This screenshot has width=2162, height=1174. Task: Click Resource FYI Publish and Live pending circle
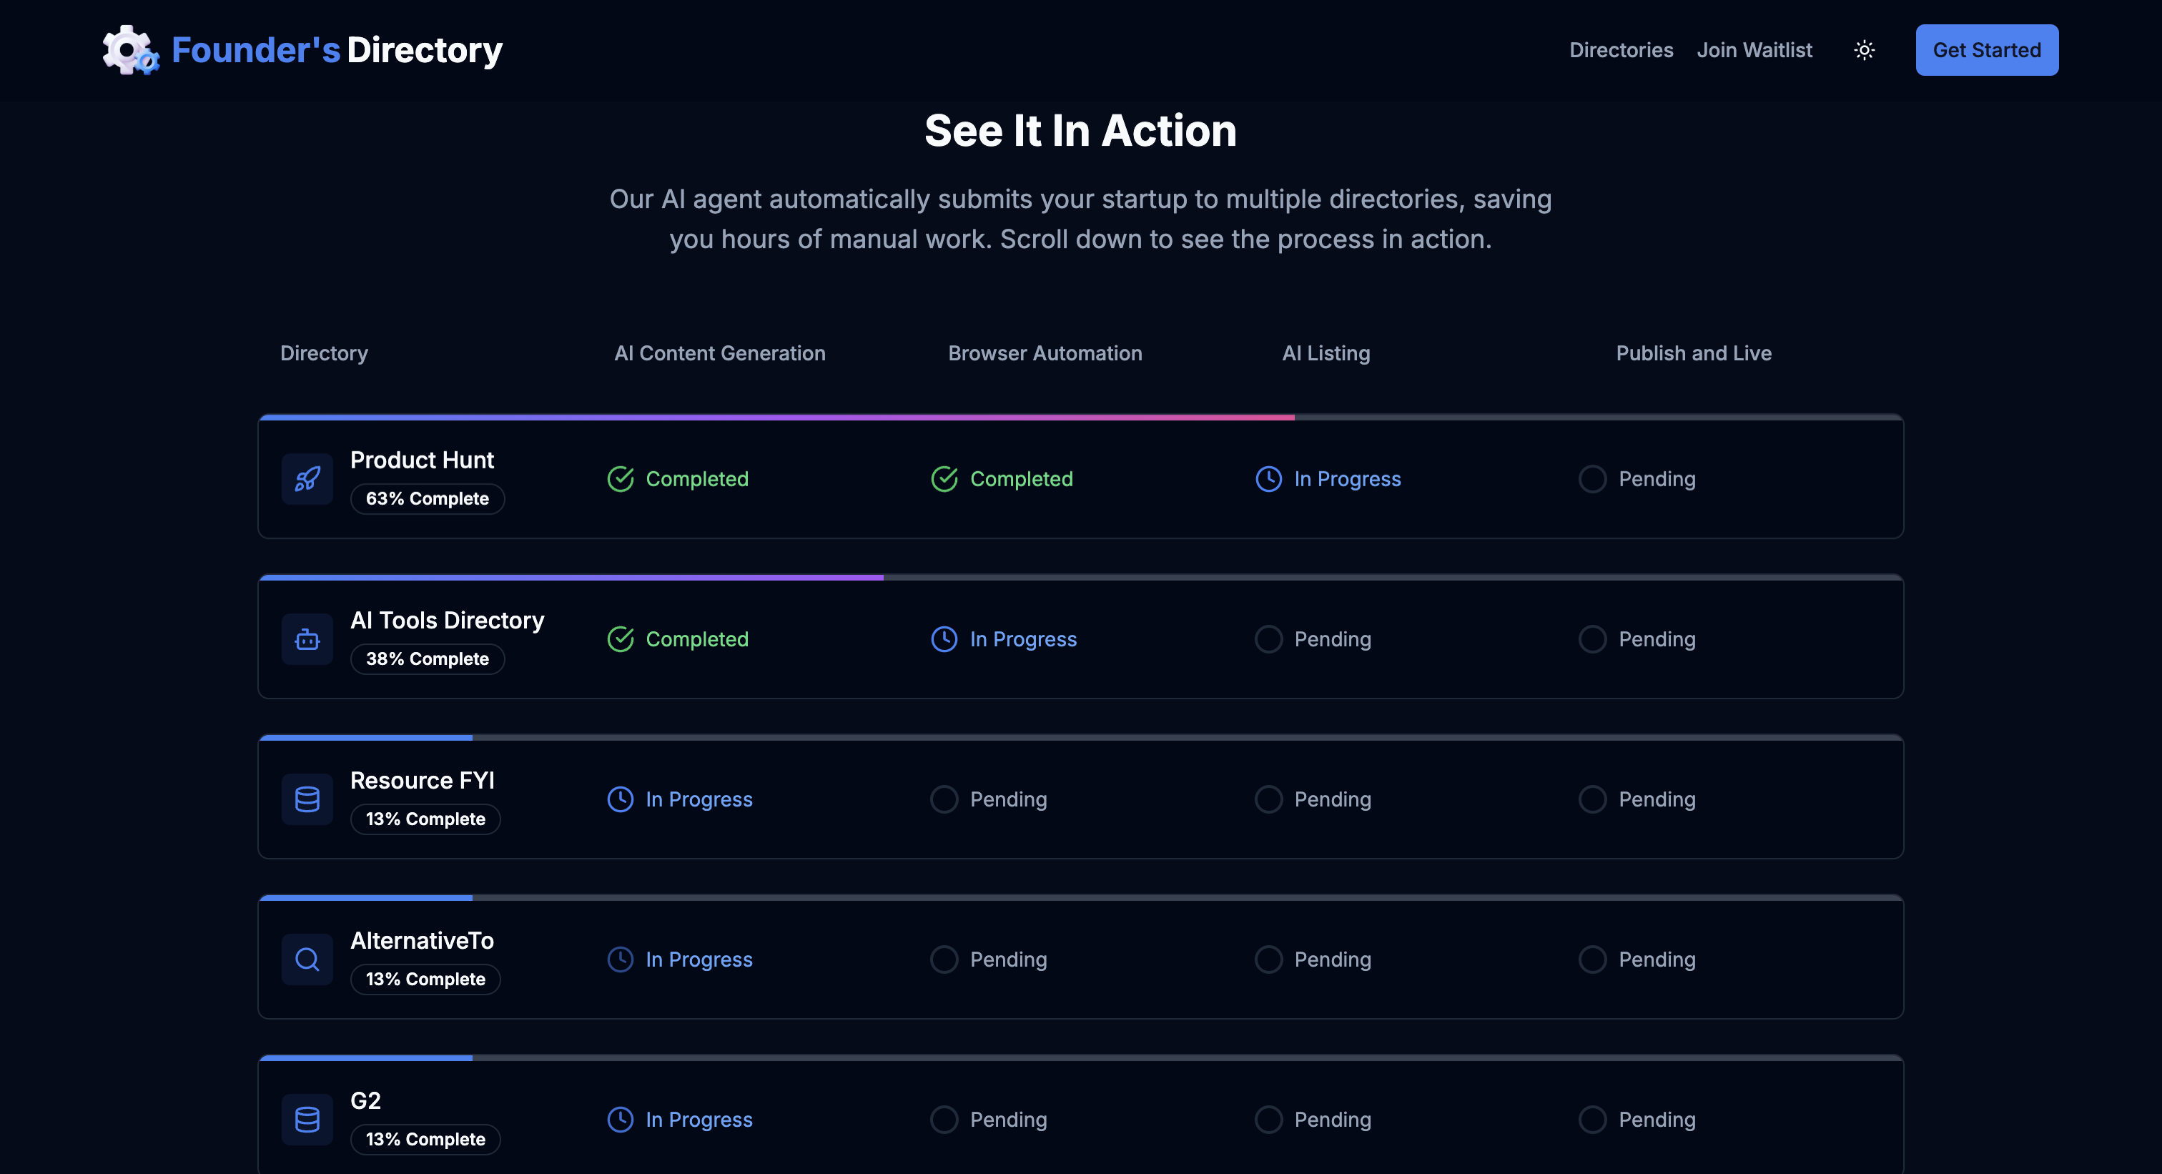[x=1592, y=800]
